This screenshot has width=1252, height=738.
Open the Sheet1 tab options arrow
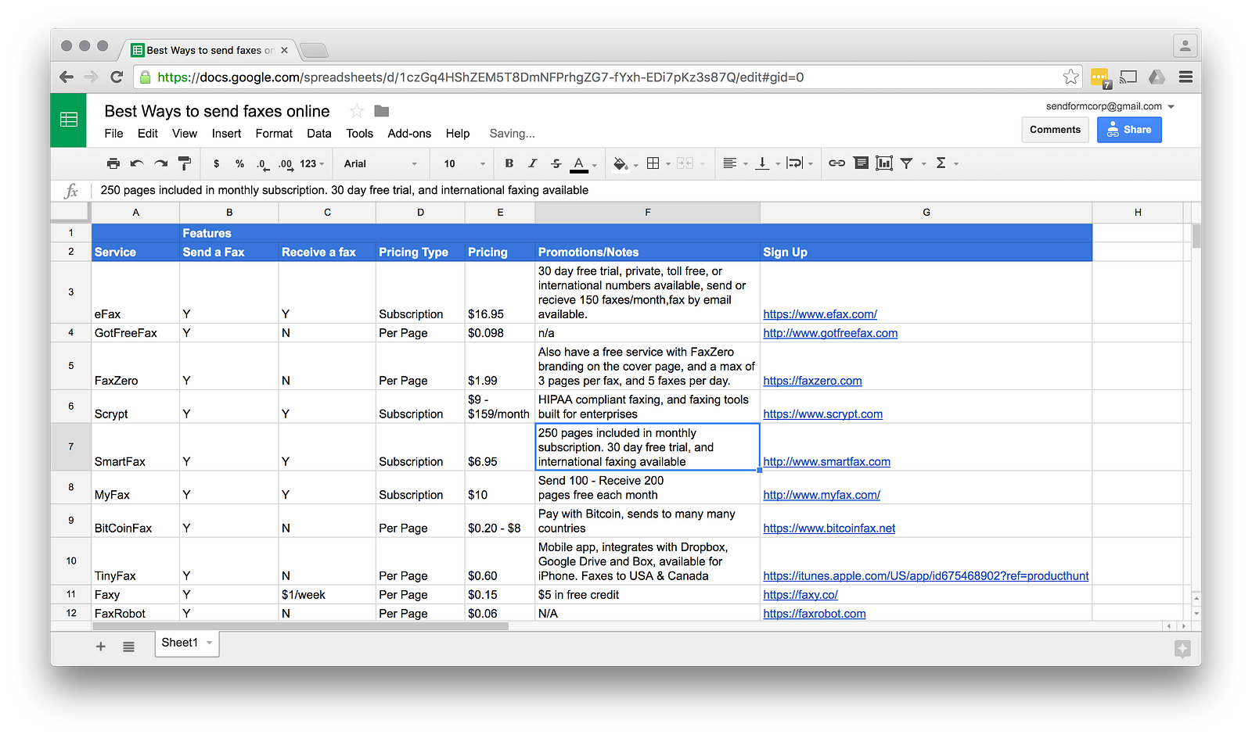(209, 643)
